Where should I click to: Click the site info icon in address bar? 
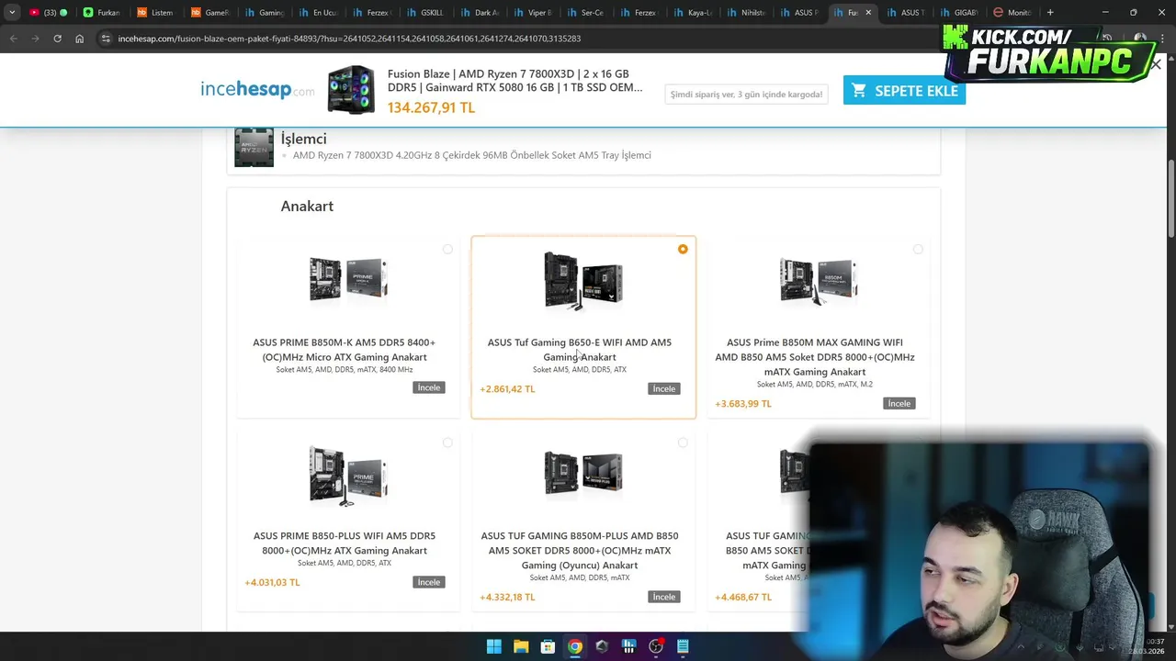click(x=106, y=39)
